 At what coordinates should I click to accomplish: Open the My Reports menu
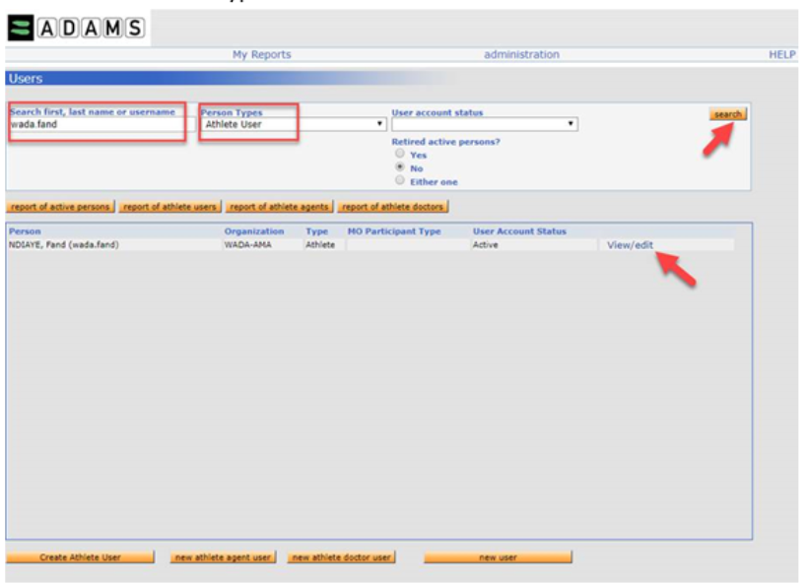pyautogui.click(x=261, y=54)
